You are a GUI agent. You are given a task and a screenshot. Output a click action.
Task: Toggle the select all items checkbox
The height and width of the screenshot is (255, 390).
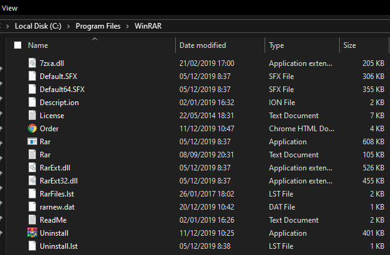17,45
